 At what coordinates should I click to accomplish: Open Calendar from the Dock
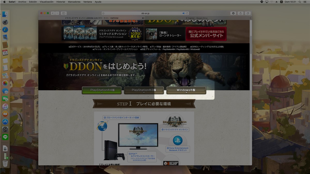5,53
